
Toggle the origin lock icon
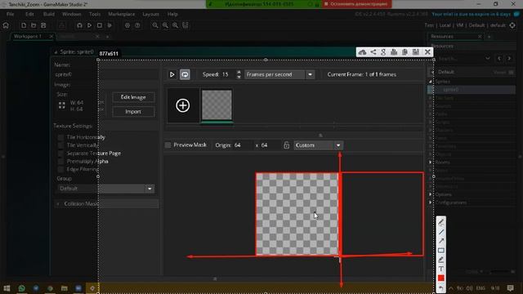tap(286, 145)
